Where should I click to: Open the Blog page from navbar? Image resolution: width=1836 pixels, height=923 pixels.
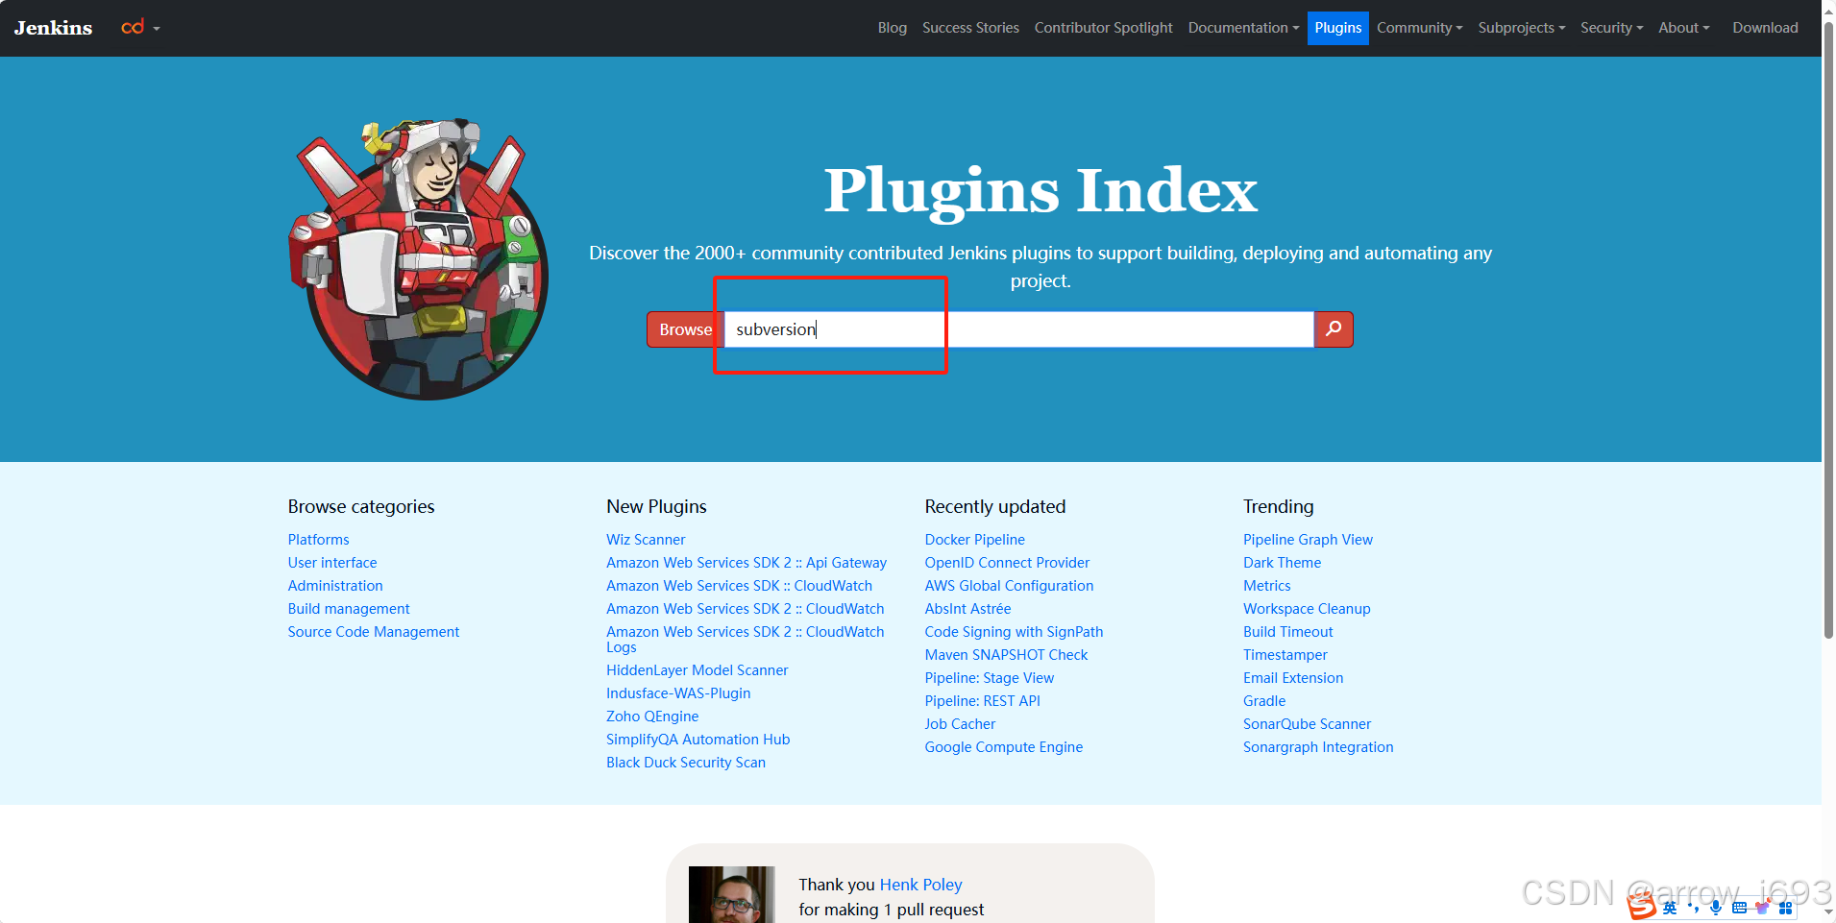[892, 28]
